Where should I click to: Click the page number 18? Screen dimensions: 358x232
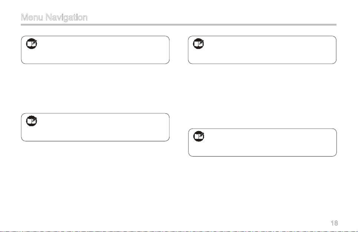[335, 223]
